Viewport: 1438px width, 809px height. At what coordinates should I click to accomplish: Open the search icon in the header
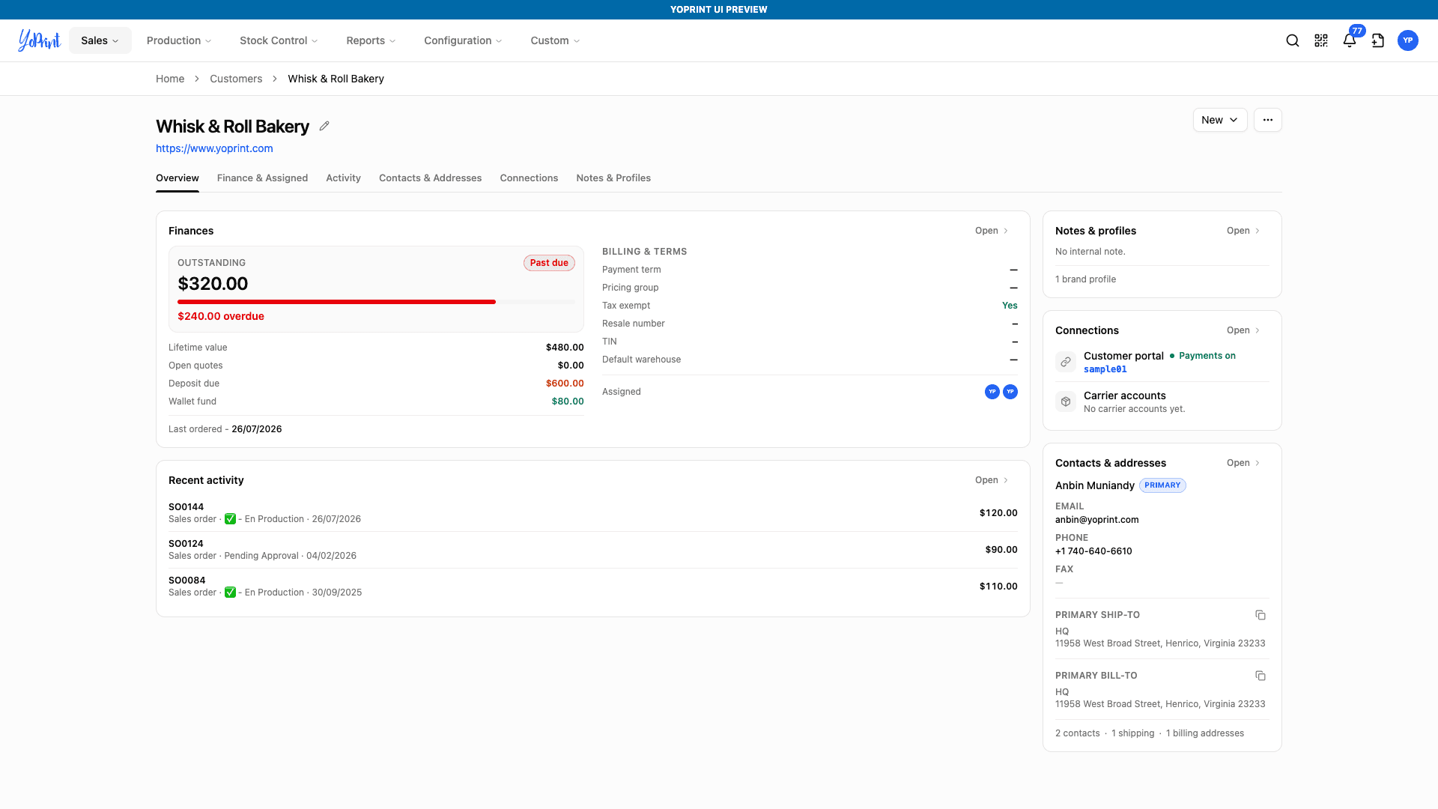pos(1293,40)
